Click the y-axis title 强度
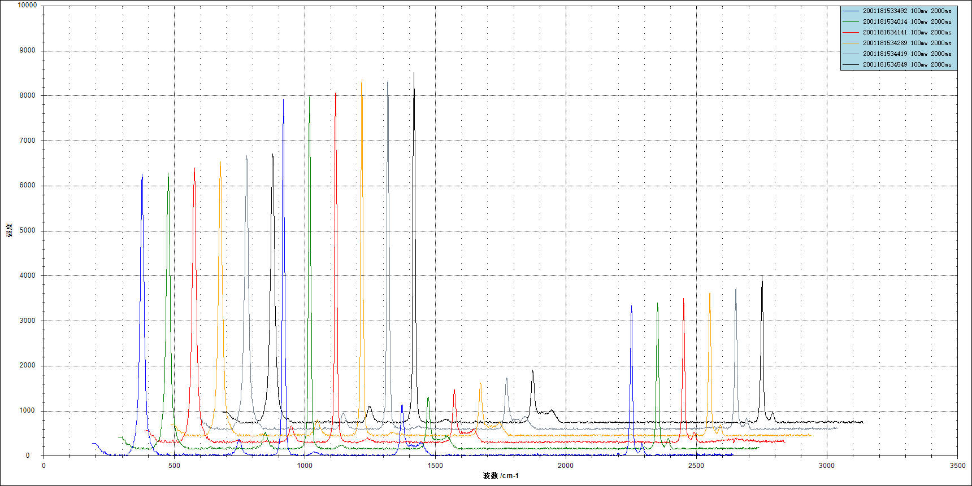This screenshot has height=486, width=972. (x=10, y=230)
